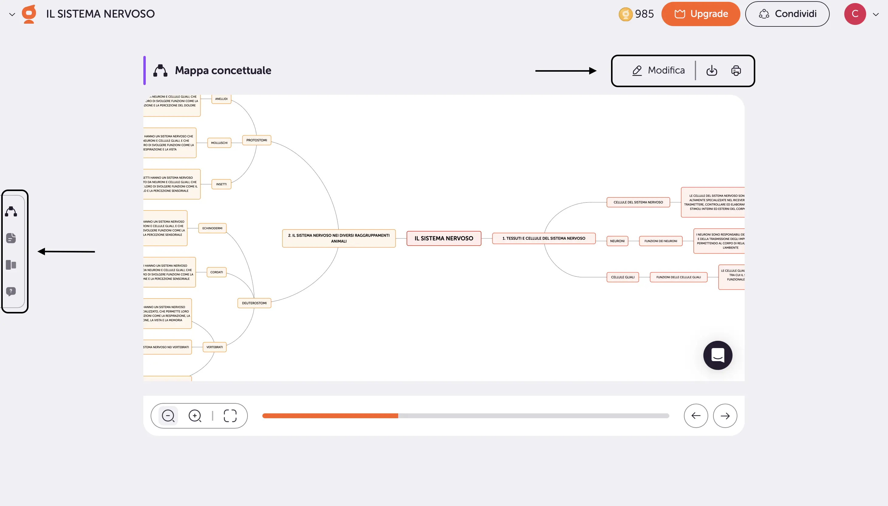The image size is (888, 506).
Task: Open the node 'IL SISTEMA NERVOSO' in the map
Action: pyautogui.click(x=444, y=238)
